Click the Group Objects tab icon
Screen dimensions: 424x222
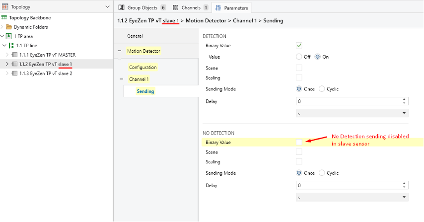point(121,8)
